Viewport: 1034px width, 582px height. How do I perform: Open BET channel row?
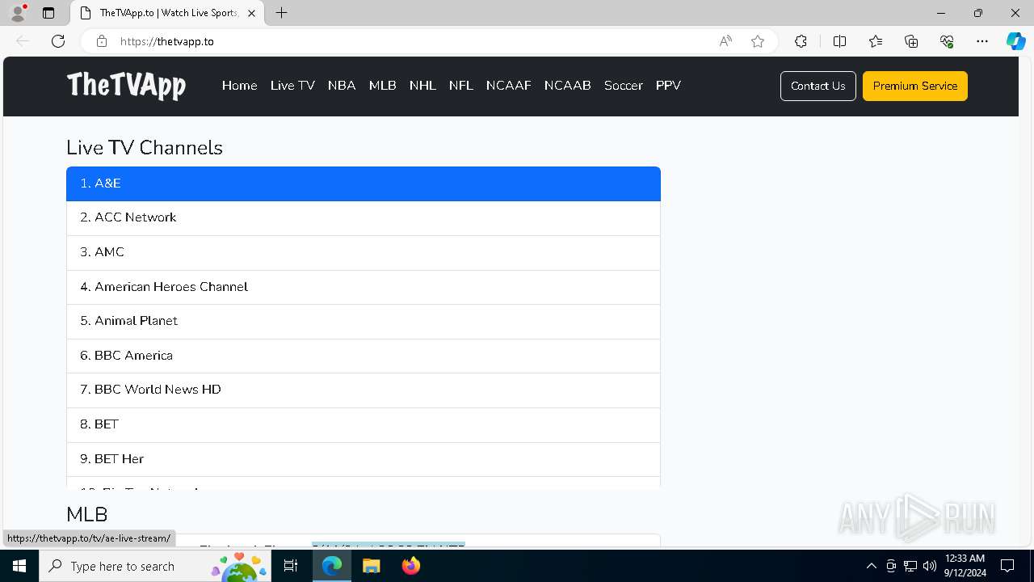point(364,424)
